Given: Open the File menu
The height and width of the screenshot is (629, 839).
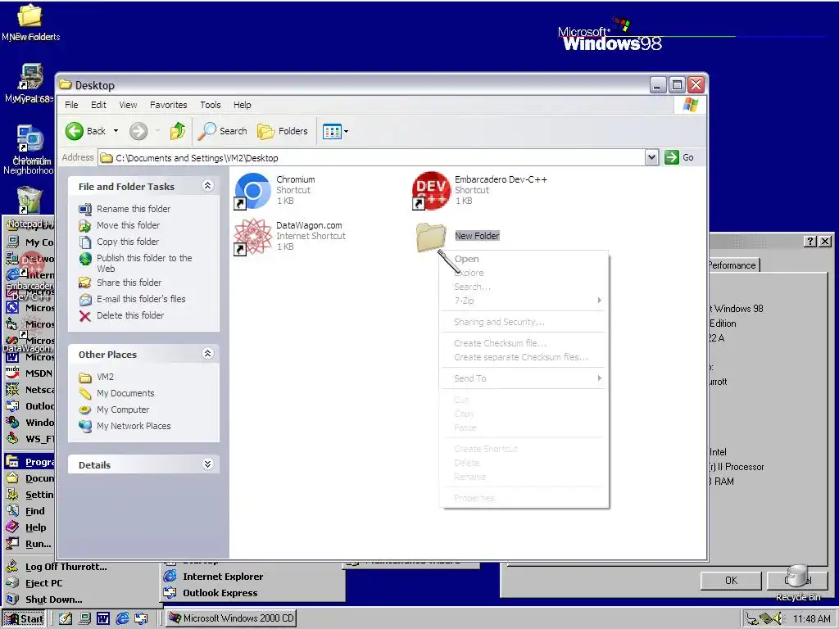Looking at the screenshot, I should [71, 105].
